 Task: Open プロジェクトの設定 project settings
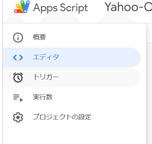tap(62, 117)
